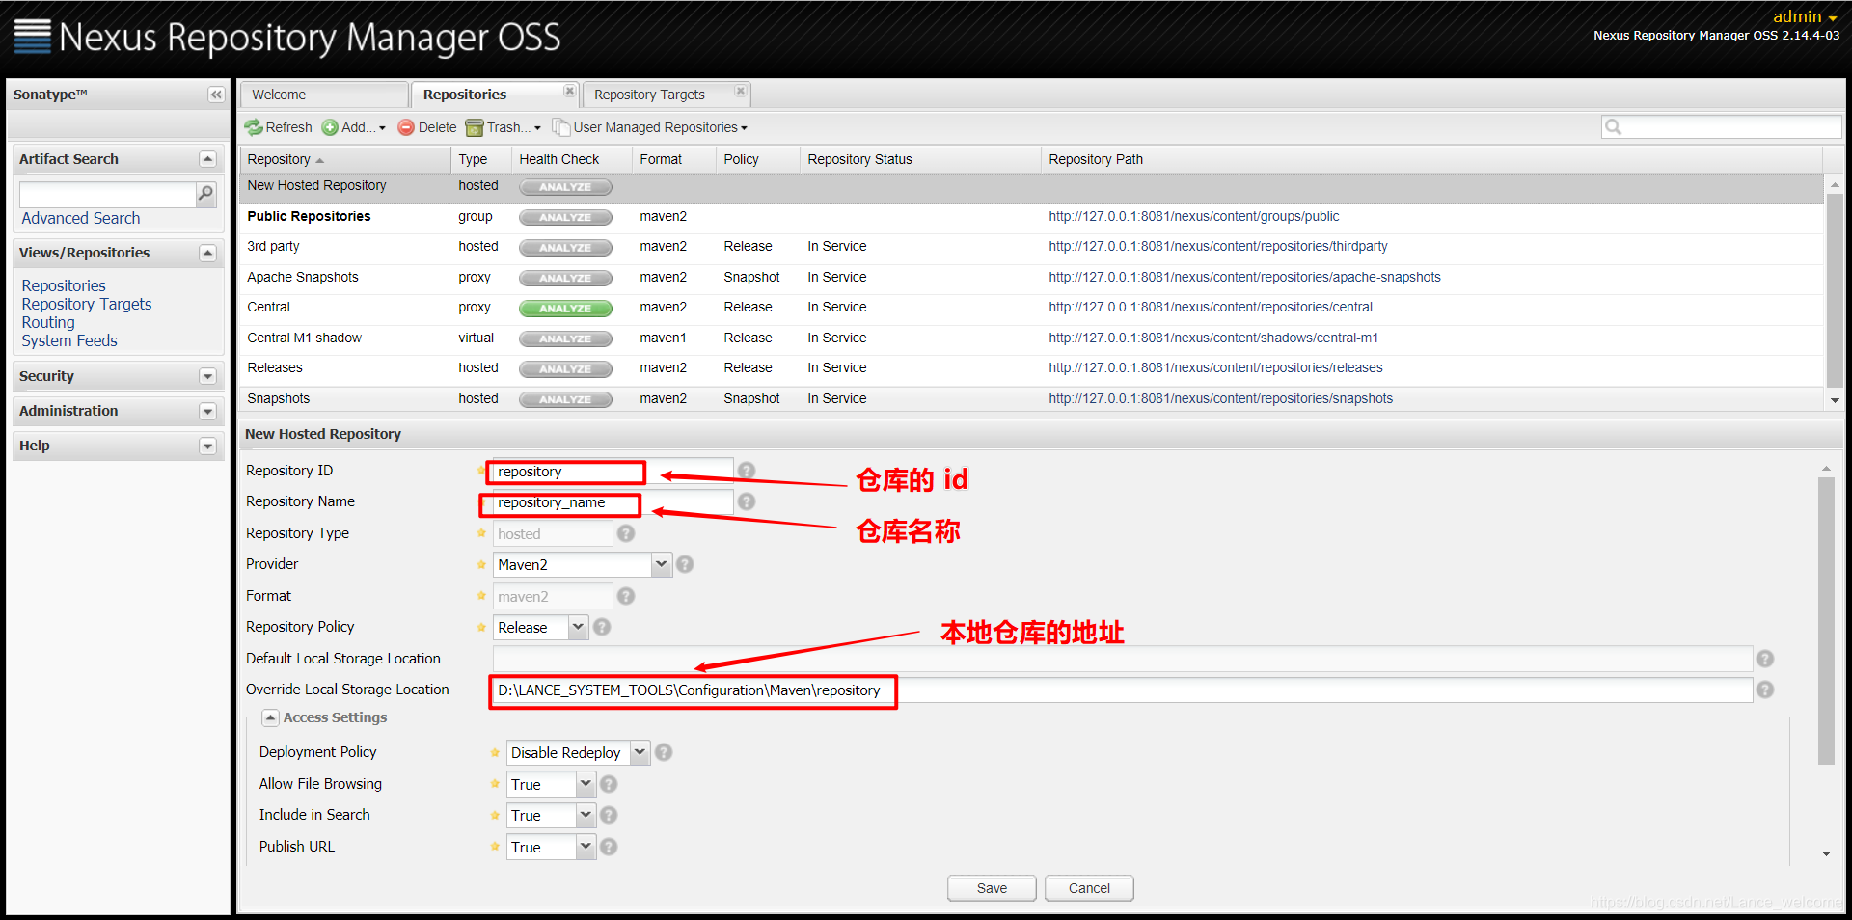The image size is (1852, 920).
Task: Click the repository list scrollbar
Action: [1835, 292]
